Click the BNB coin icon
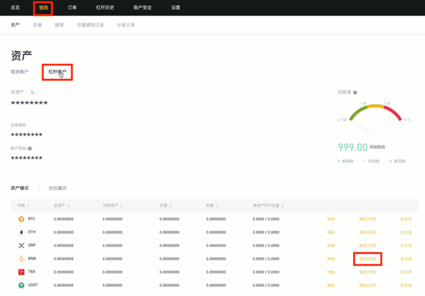 (x=21, y=259)
